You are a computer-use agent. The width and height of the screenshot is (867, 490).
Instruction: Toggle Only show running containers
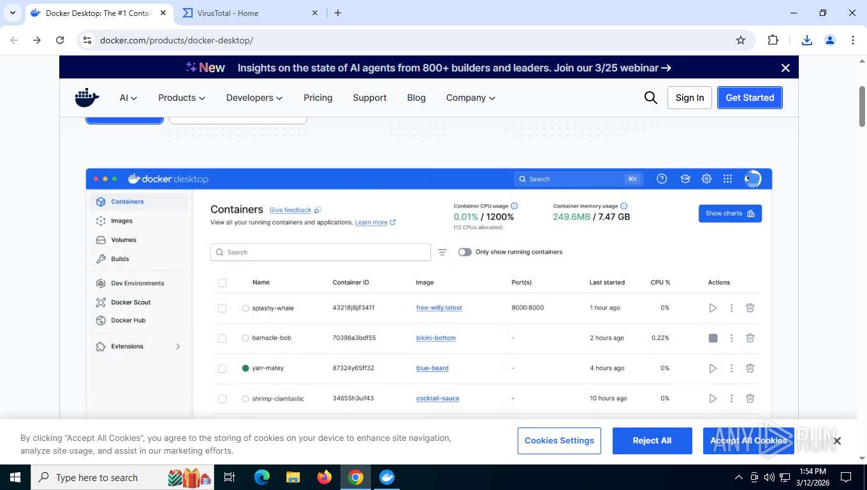click(x=465, y=252)
